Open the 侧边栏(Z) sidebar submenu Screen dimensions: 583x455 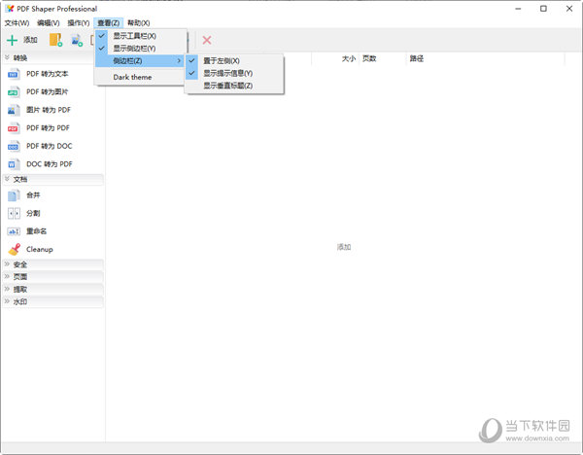click(141, 60)
